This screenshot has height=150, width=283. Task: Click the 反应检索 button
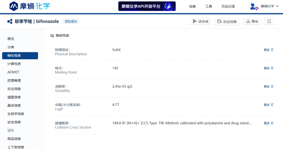point(227,21)
